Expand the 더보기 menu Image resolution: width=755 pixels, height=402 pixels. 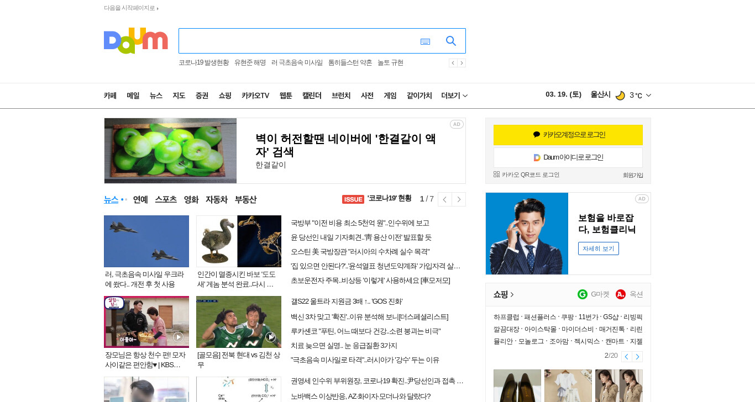click(x=454, y=96)
